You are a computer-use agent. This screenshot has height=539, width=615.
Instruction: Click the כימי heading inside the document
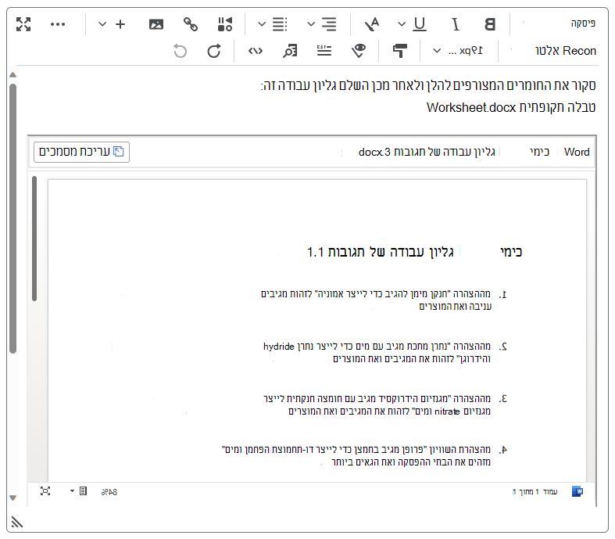click(511, 253)
